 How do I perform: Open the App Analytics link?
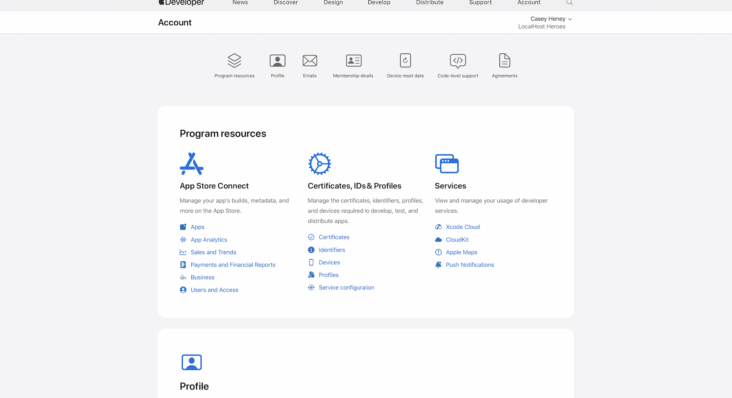pyautogui.click(x=209, y=240)
